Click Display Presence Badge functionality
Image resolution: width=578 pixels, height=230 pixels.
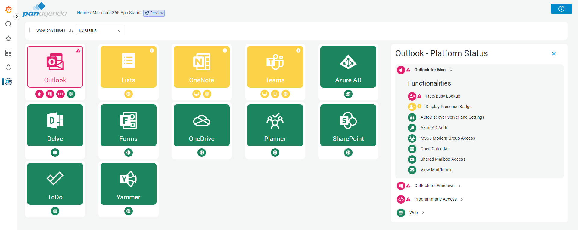coord(449,107)
